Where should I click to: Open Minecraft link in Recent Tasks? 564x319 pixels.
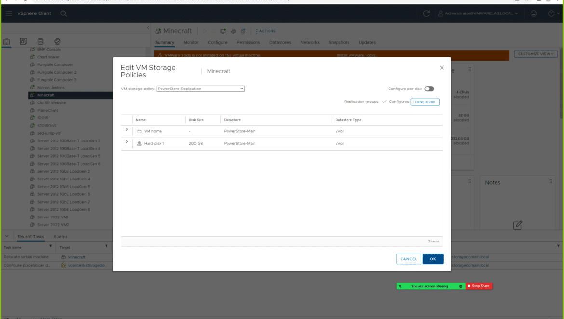pyautogui.click(x=77, y=257)
